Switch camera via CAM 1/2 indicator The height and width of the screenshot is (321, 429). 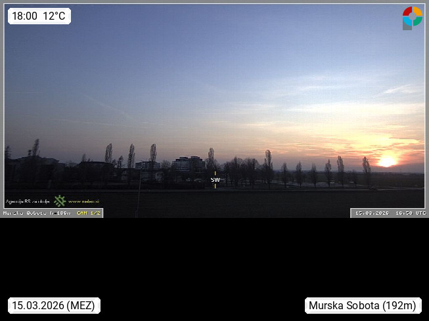[x=88, y=213]
